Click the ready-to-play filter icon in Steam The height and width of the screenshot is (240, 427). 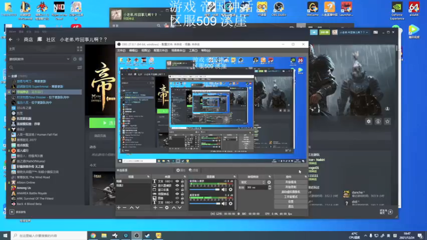coord(81,59)
